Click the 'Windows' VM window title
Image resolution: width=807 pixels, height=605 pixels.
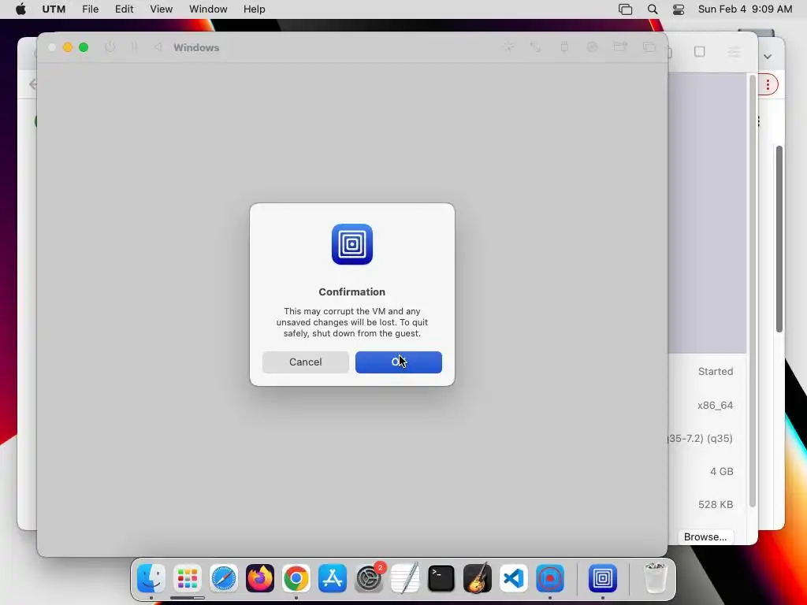(196, 47)
